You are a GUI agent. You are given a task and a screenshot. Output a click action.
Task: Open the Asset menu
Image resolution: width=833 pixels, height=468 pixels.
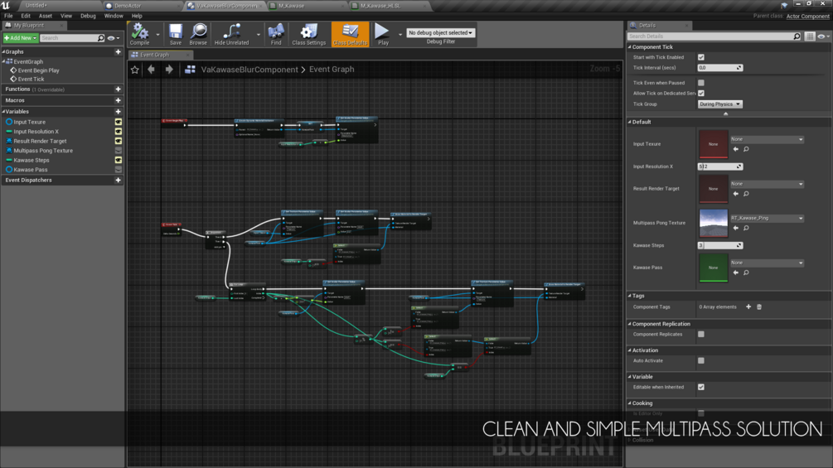pos(45,16)
